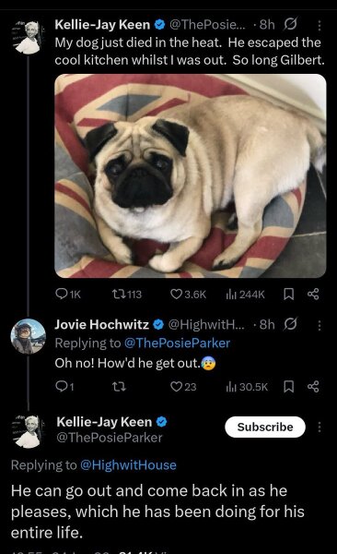Repost Jovie Hochwitz's reply
Image resolution: width=337 pixels, height=554 pixels.
pos(119,387)
